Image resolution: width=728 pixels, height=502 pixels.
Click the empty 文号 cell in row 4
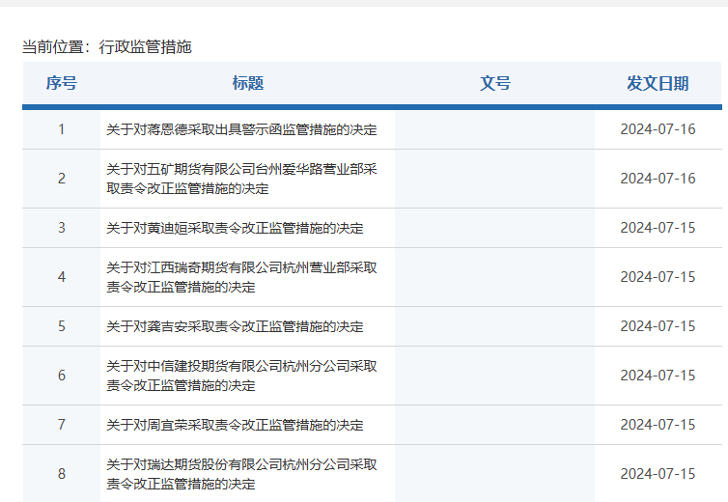[494, 277]
